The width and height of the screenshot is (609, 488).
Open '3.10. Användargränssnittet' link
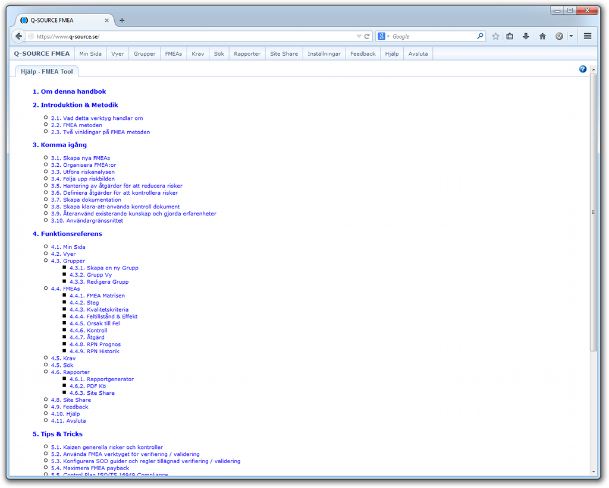point(87,220)
